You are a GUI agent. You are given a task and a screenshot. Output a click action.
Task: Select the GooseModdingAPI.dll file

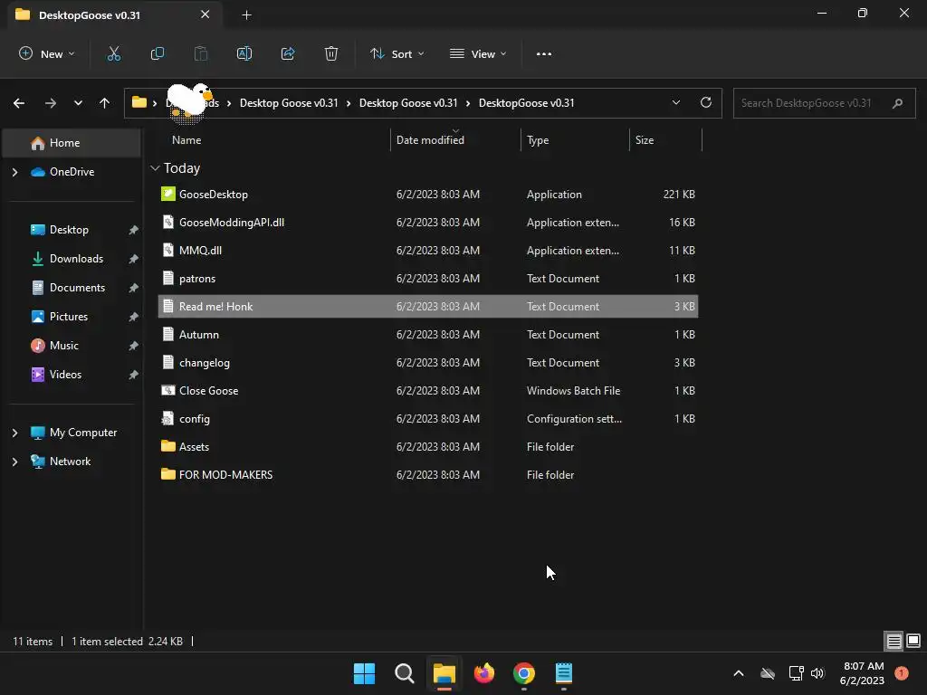tap(428, 223)
